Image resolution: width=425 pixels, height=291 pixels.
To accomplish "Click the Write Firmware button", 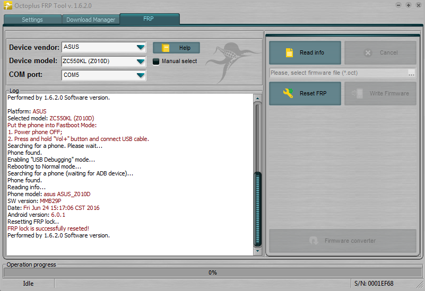I will (380, 93).
